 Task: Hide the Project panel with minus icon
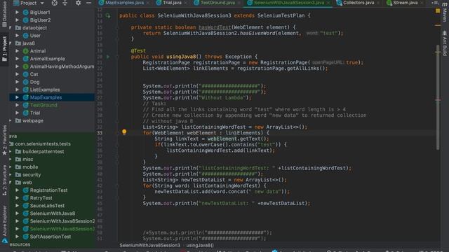click(x=89, y=3)
